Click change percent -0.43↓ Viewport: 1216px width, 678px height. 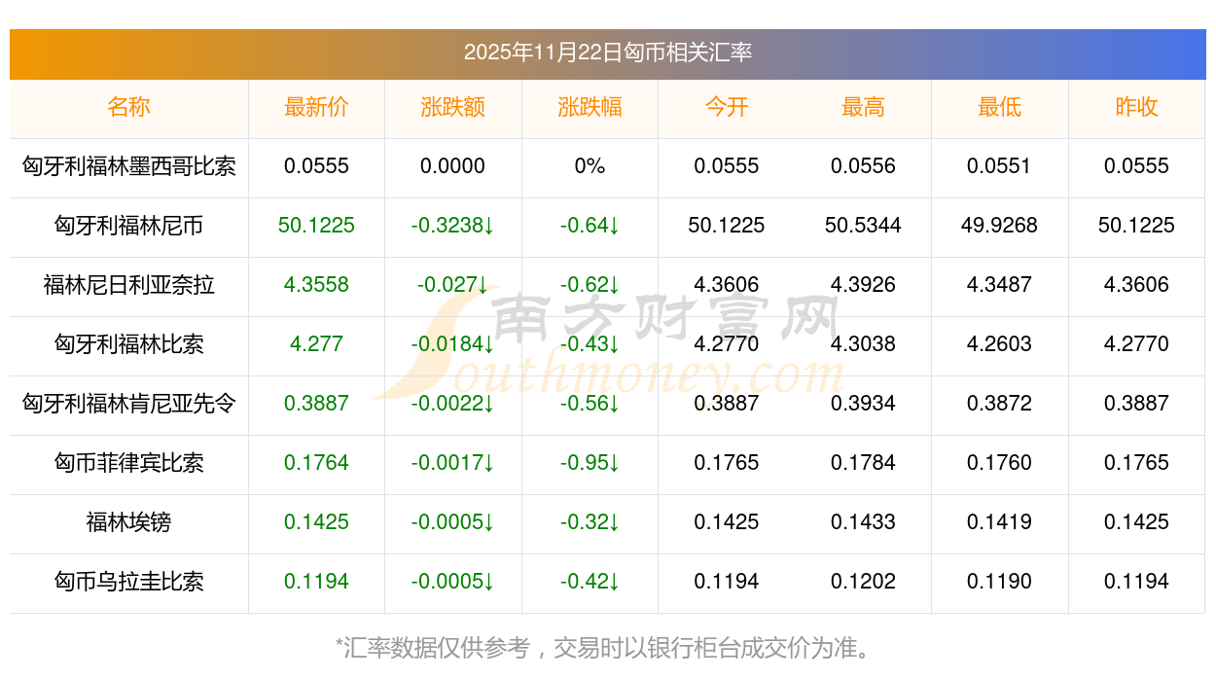(590, 344)
